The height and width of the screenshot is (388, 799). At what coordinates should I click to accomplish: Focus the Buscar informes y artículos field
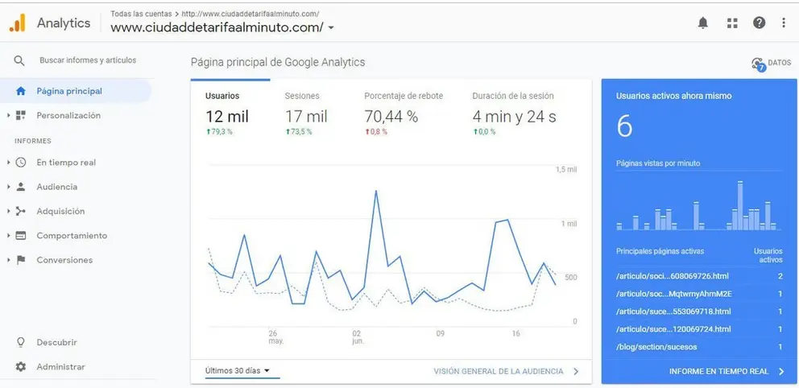pos(88,60)
